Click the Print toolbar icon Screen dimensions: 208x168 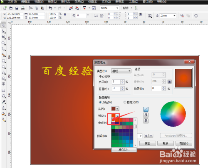[23, 8]
